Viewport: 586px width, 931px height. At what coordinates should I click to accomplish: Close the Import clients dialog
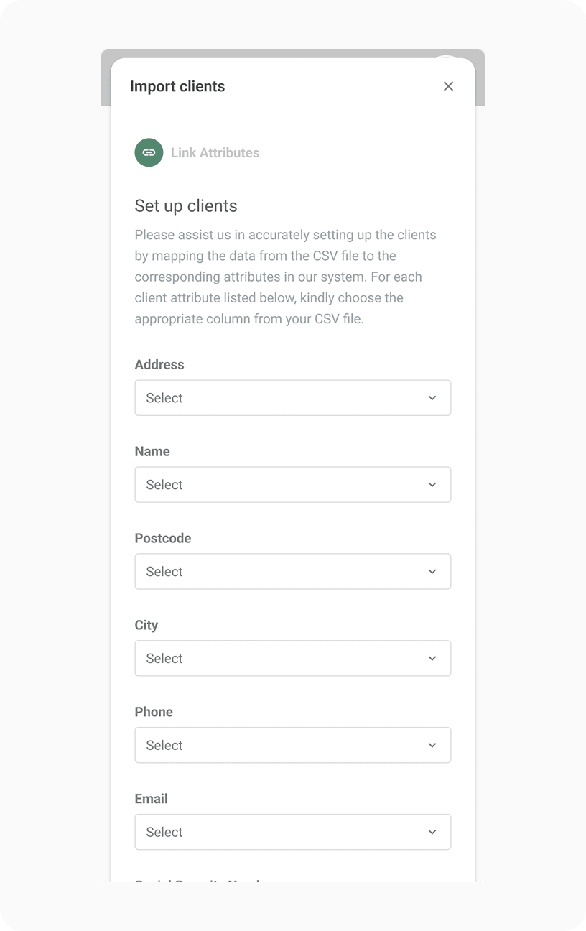(x=448, y=86)
